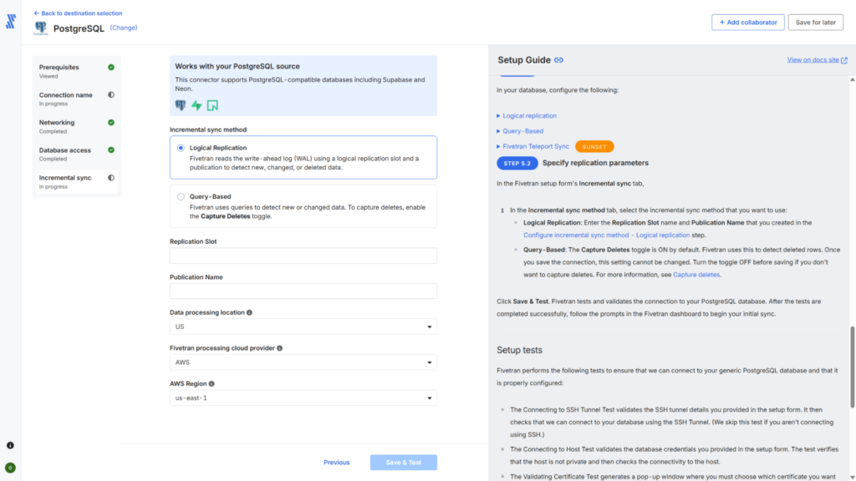Click the Fivetran logo in the sidebar

tap(10, 21)
